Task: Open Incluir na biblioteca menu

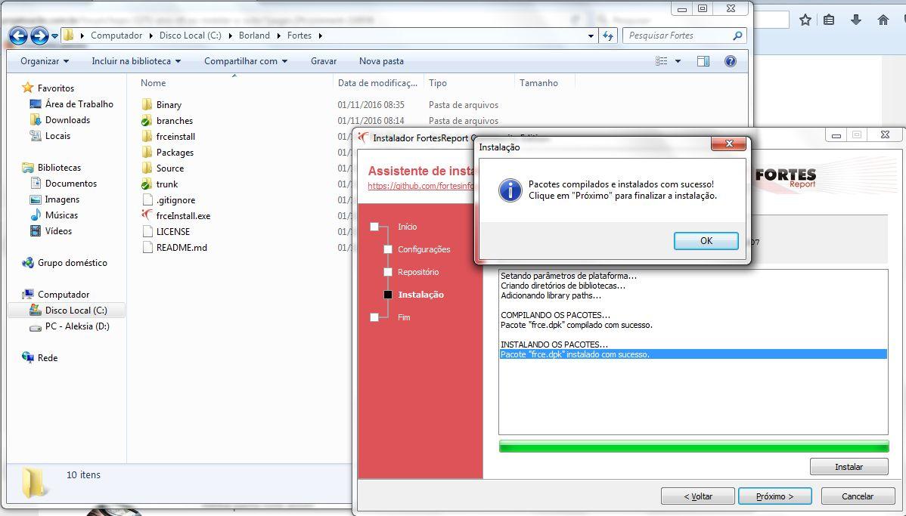Action: pos(136,61)
